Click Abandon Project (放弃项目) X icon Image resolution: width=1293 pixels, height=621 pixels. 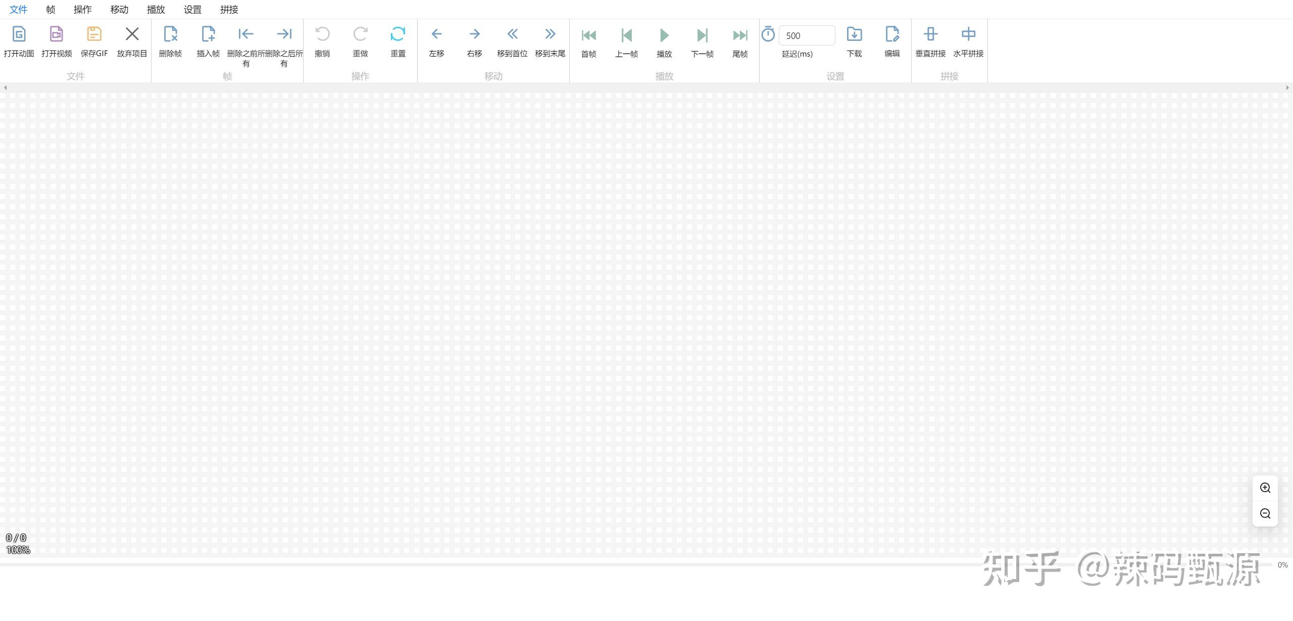tap(132, 34)
